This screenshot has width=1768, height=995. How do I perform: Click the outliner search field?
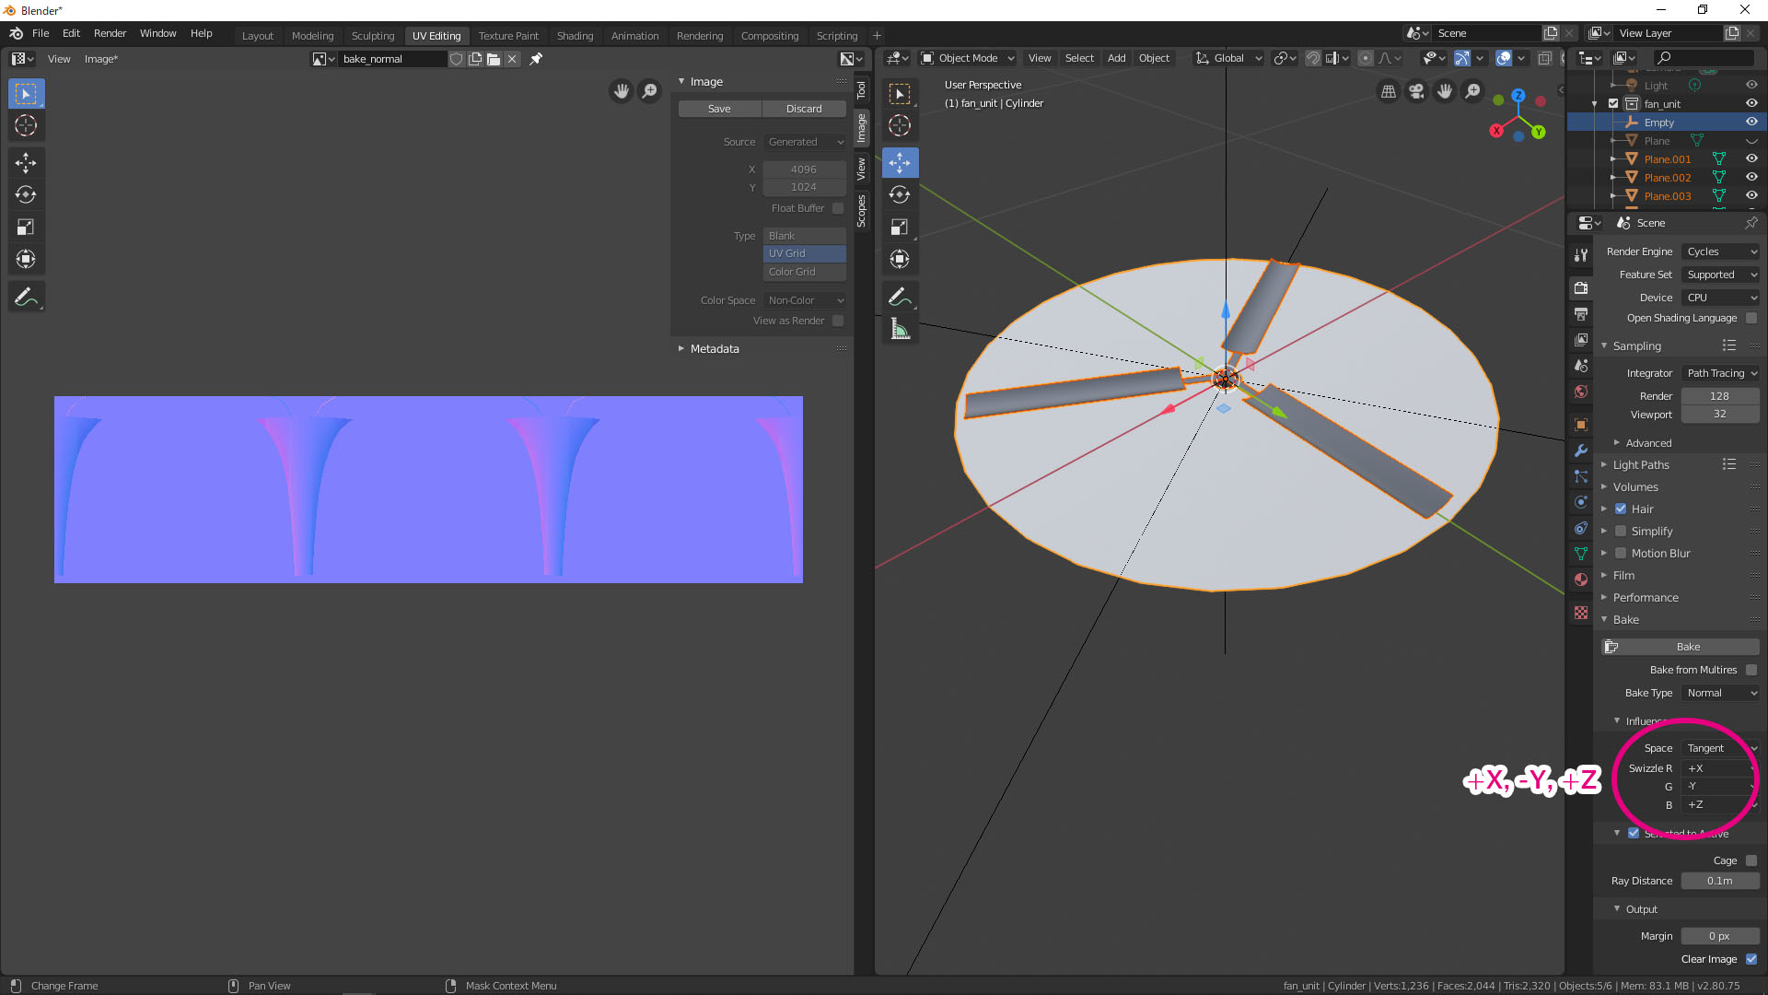[x=1704, y=58]
